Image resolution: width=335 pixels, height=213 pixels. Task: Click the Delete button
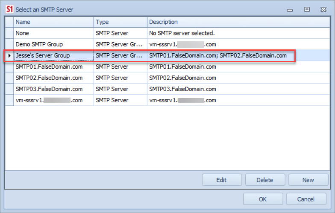pos(265,180)
